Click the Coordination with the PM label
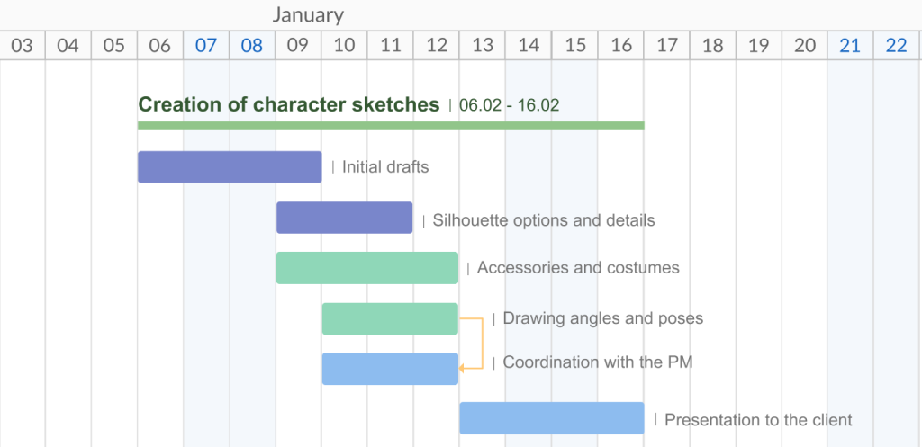The height and width of the screenshot is (447, 922). pyautogui.click(x=598, y=362)
